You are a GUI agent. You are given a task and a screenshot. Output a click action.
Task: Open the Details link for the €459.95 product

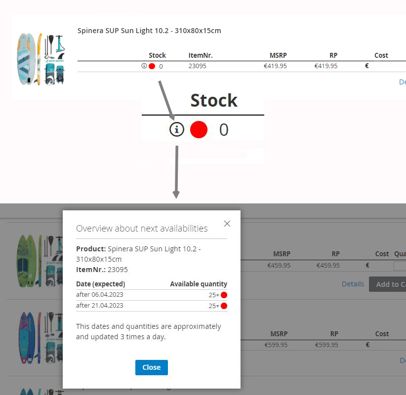click(353, 284)
